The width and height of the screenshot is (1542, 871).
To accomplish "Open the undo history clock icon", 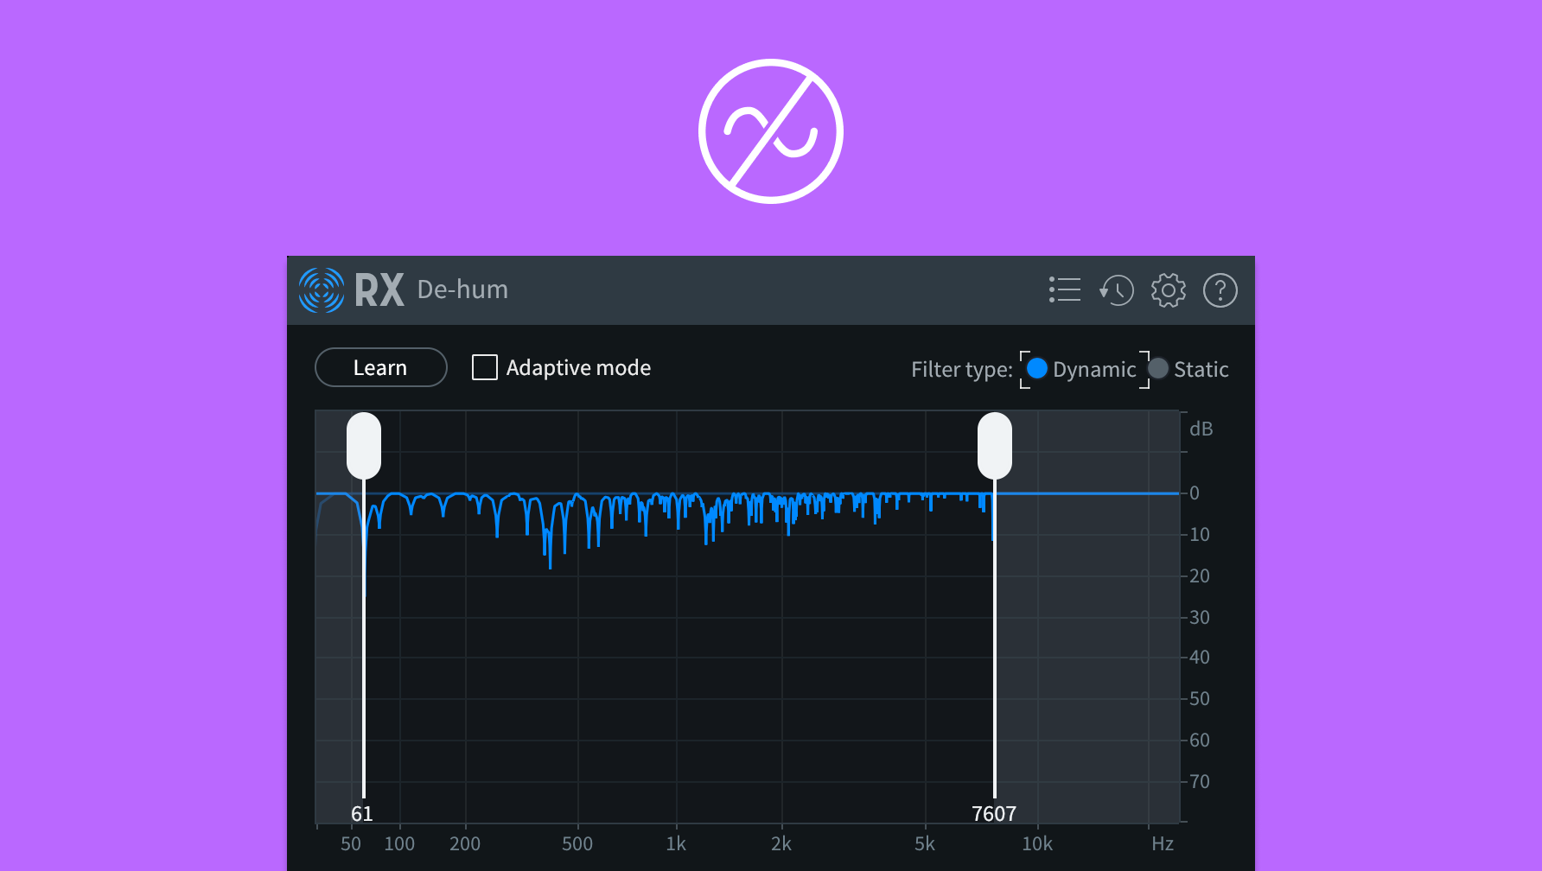I will coord(1117,290).
